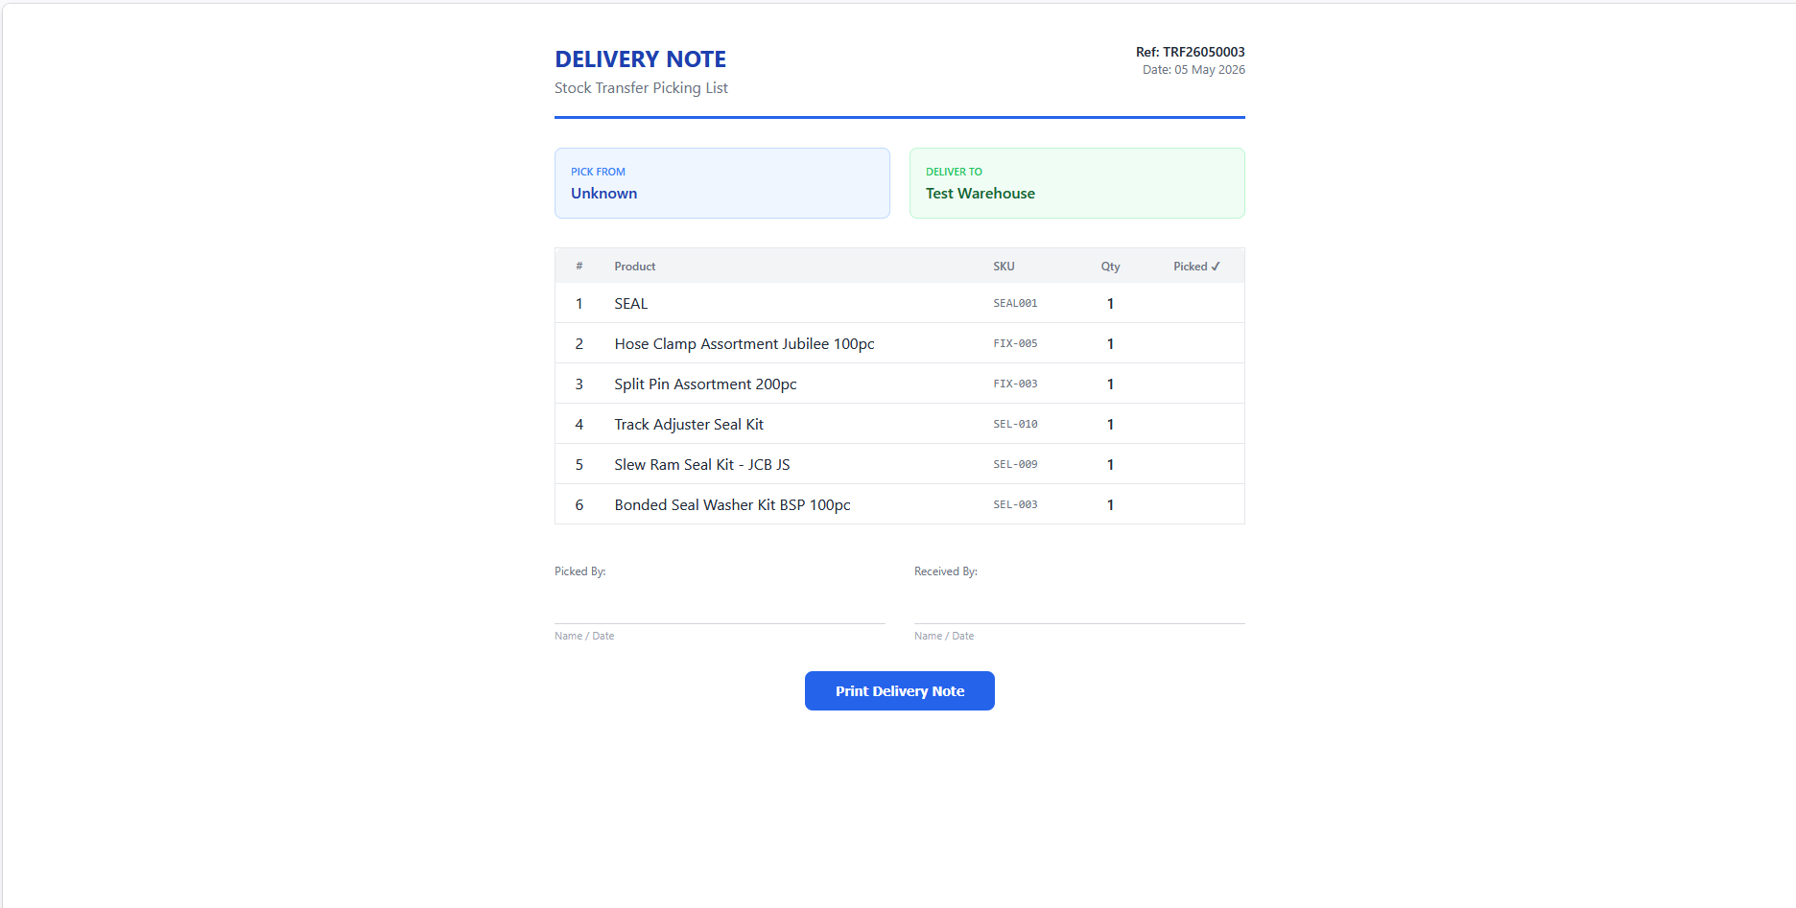
Task: Click the PICK FROM label
Action: [598, 172]
